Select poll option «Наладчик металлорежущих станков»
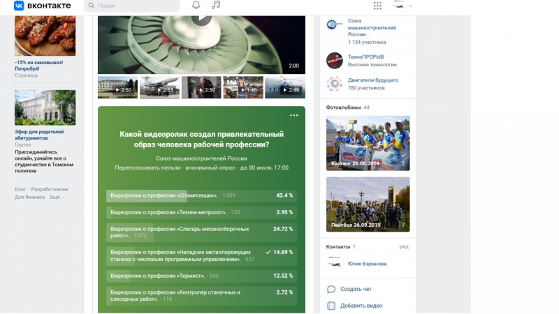 [201, 255]
